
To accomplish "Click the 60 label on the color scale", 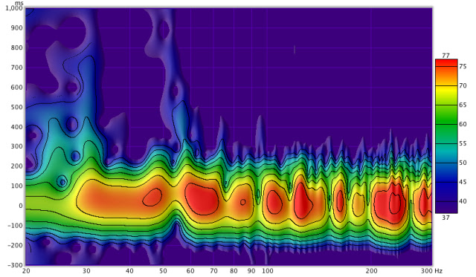I will tap(463, 124).
